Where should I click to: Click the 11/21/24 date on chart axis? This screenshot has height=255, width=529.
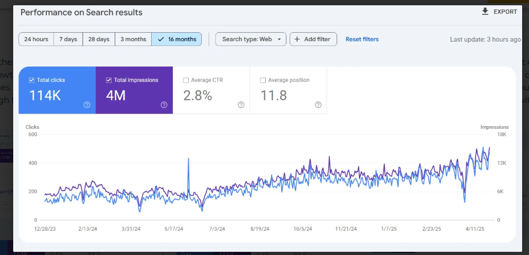point(346,229)
